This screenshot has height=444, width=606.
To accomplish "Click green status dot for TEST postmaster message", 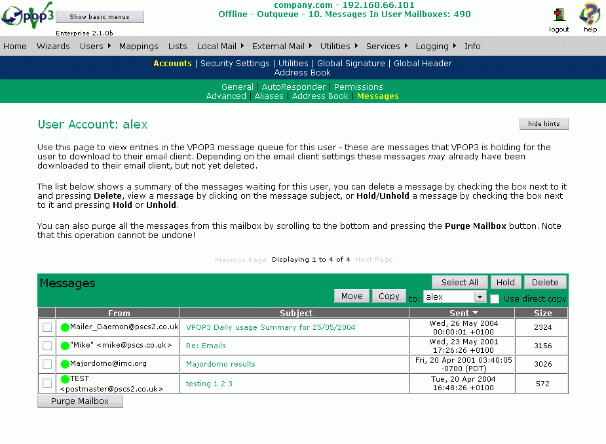I will [65, 379].
